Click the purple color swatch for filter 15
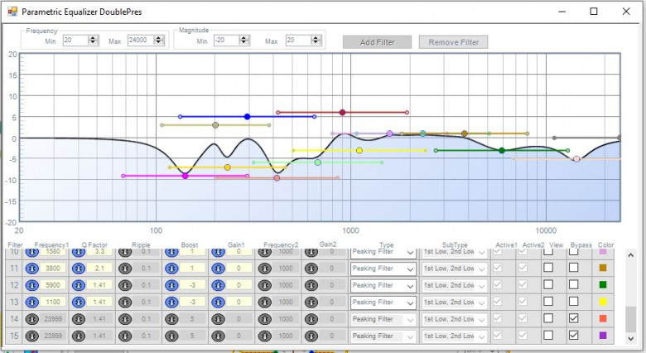The width and height of the screenshot is (646, 353). 603,336
